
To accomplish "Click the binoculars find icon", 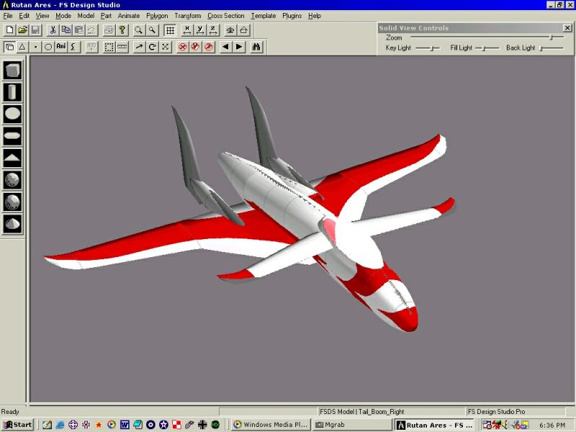I will pyautogui.click(x=256, y=47).
